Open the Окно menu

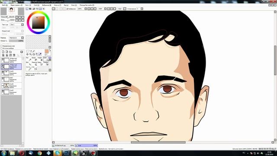tap(74, 5)
